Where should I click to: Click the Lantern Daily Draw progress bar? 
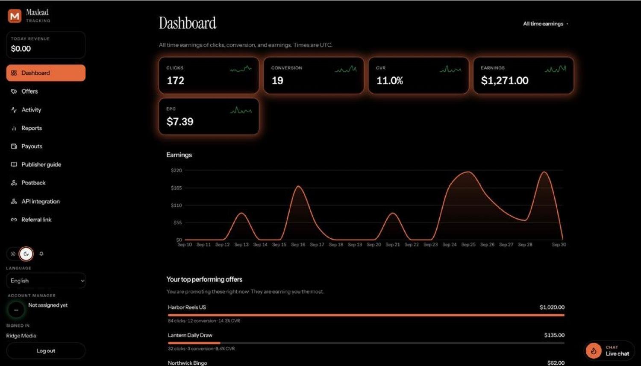point(366,343)
